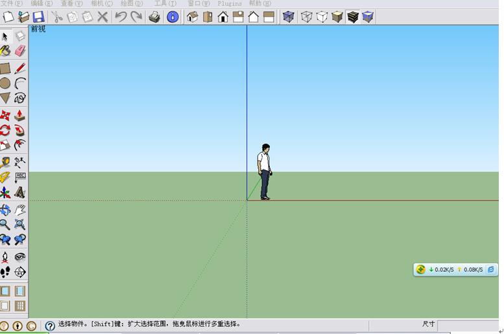Screen dimensions: 504x334
Task: Click the help question mark in status bar
Action: 50,326
